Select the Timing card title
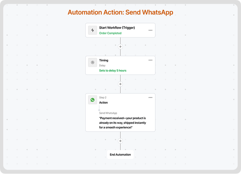Viewport: 241px width, 174px height. [x=103, y=60]
